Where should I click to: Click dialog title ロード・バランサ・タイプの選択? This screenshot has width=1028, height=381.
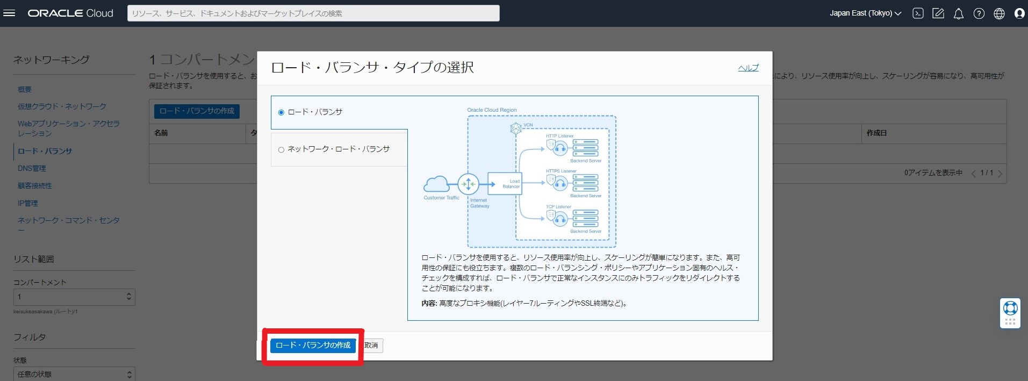click(372, 67)
